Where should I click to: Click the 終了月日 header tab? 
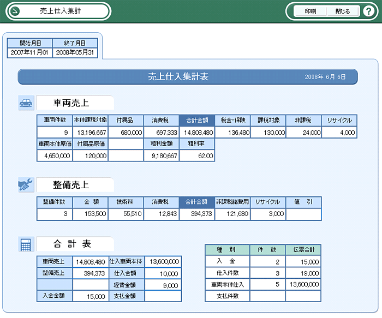click(75, 43)
